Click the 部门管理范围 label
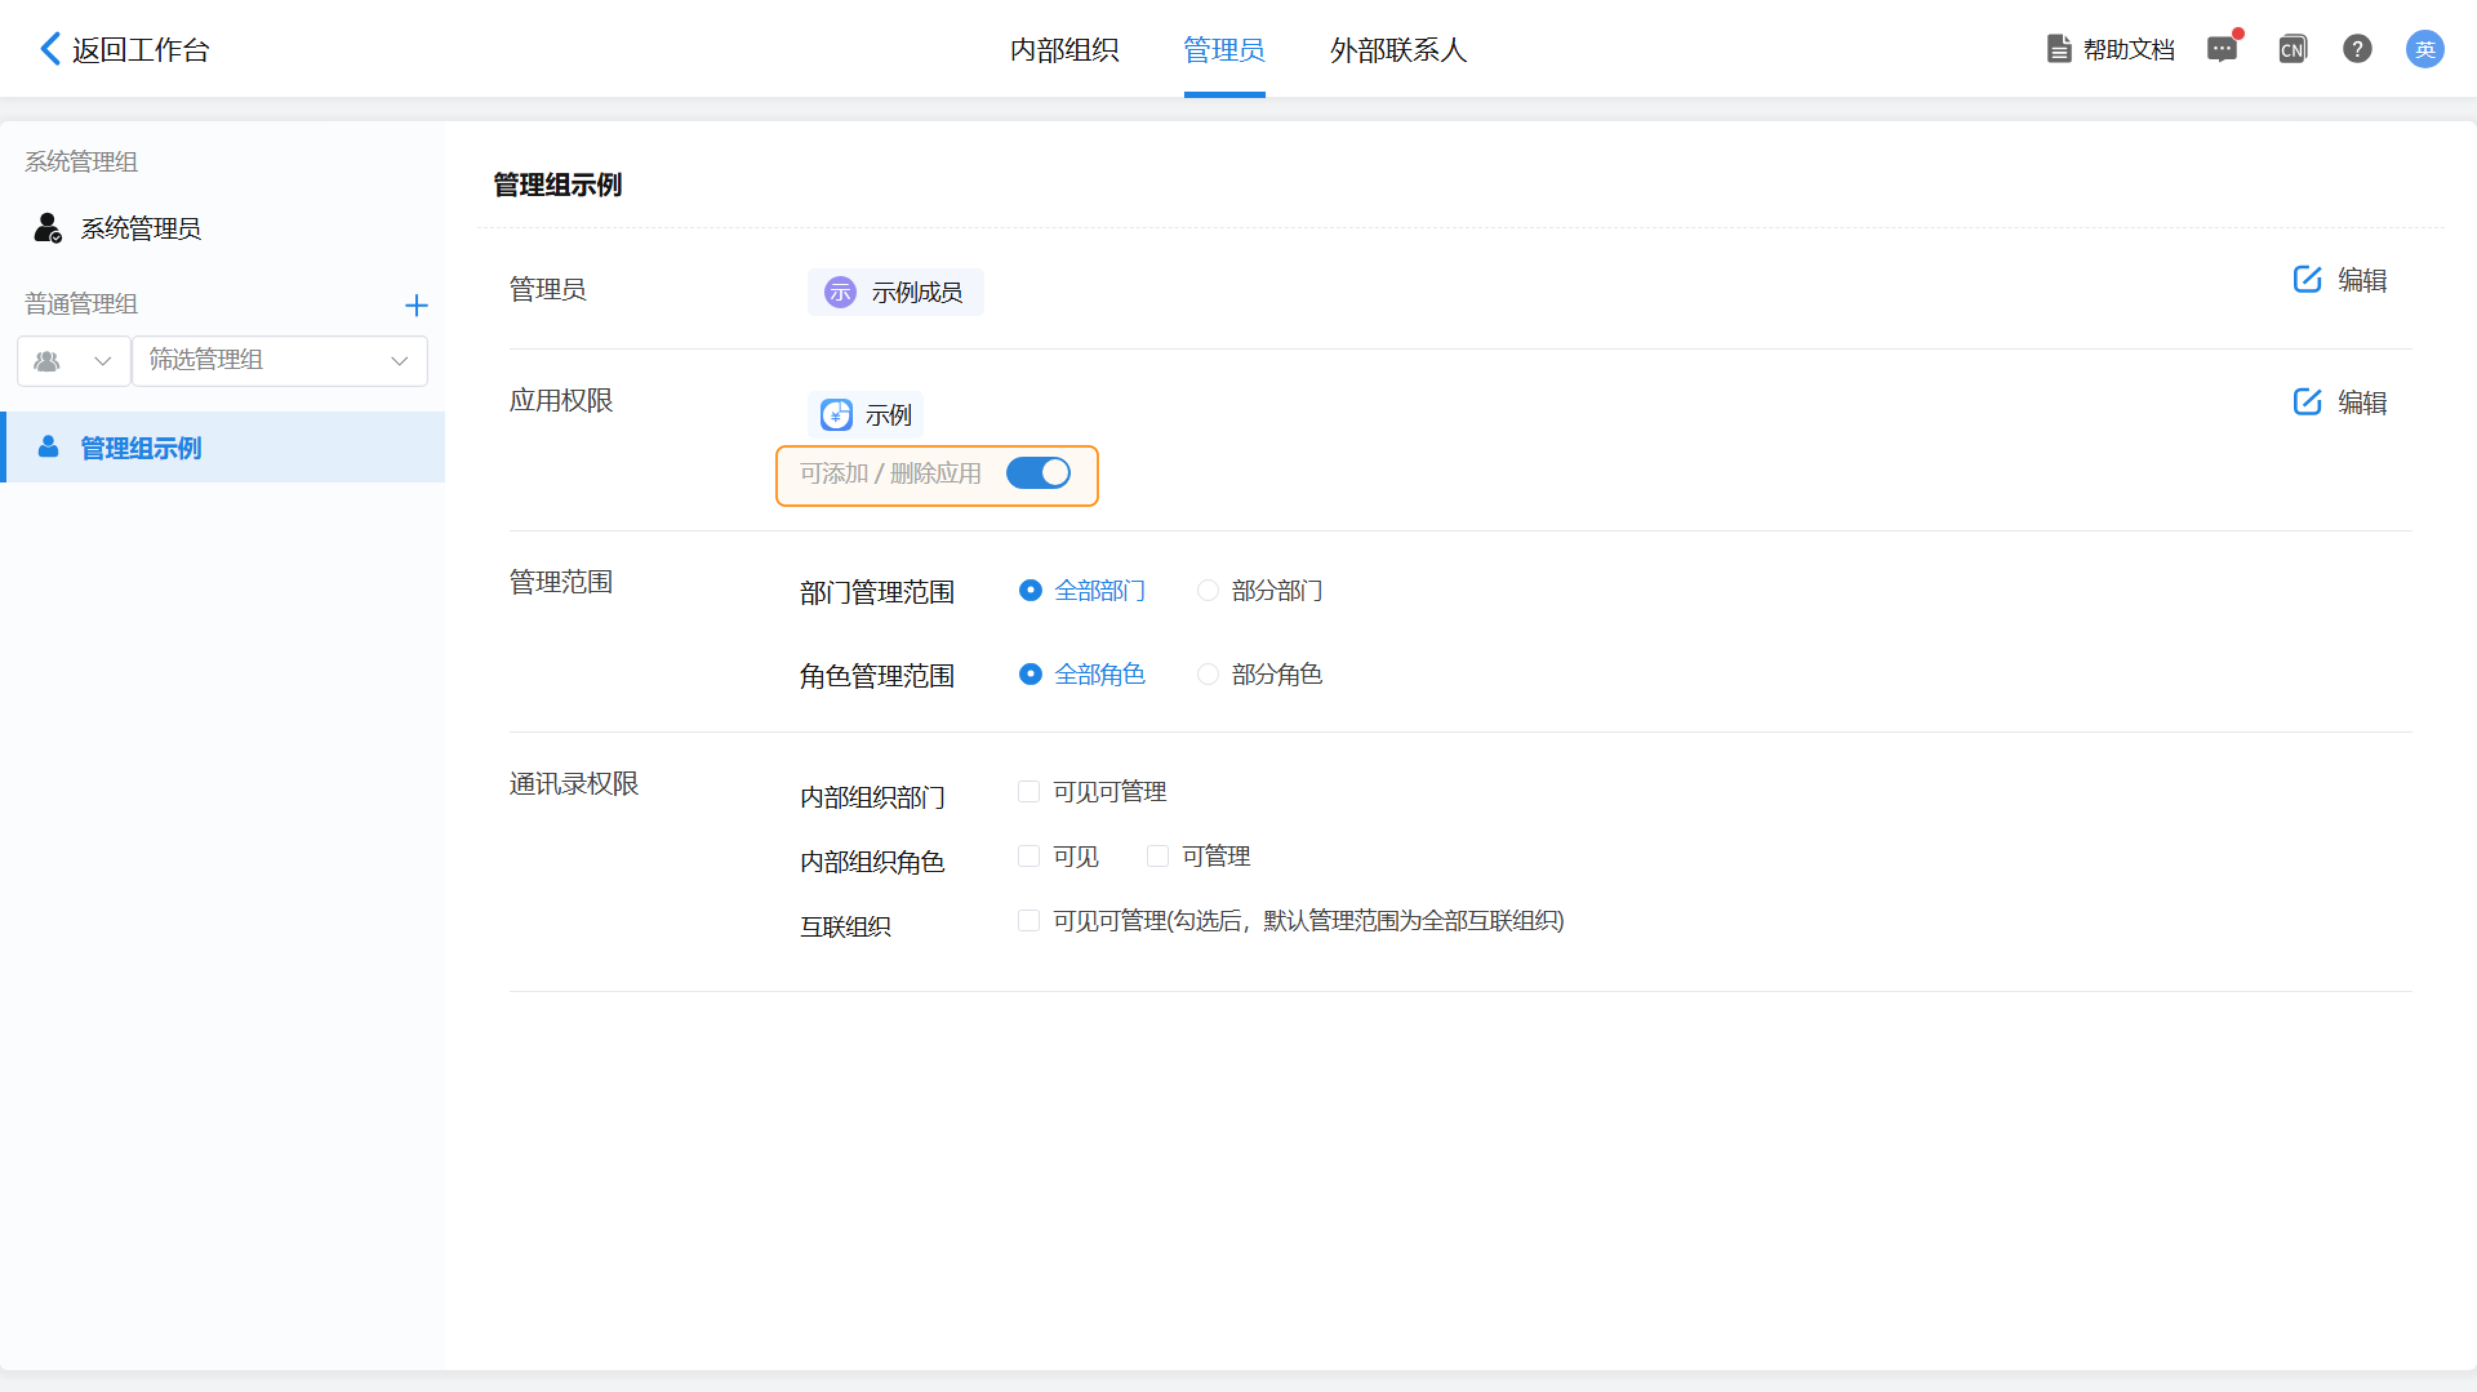The width and height of the screenshot is (2477, 1392). click(x=877, y=592)
